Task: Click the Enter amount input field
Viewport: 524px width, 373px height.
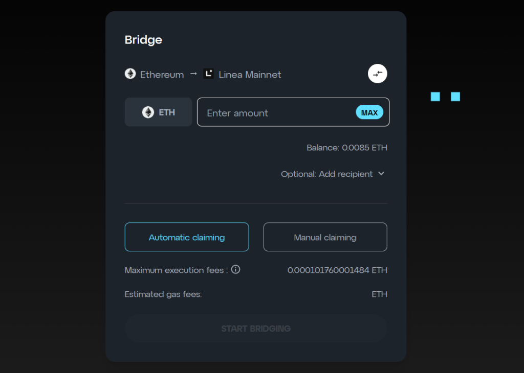Action: [293, 112]
